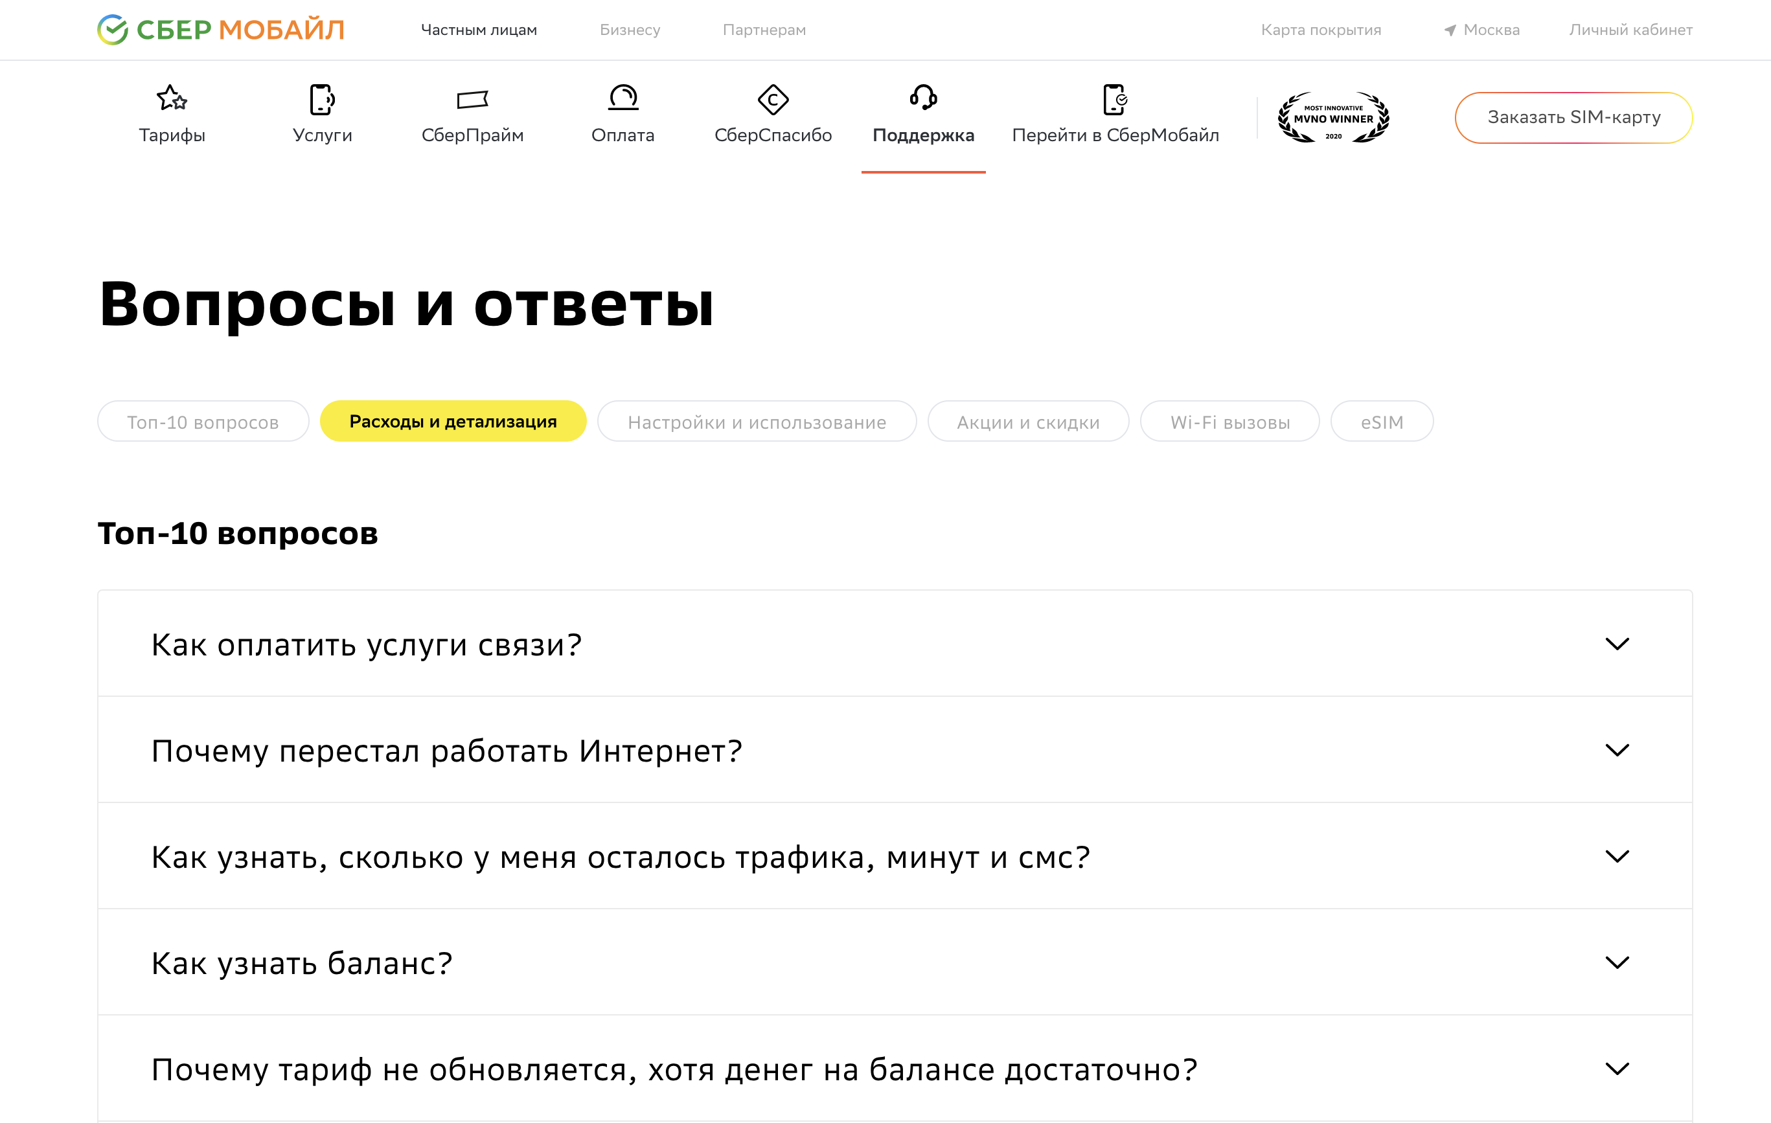1771x1123 pixels.
Task: Open СберПрайм via ticket icon
Action: click(473, 99)
